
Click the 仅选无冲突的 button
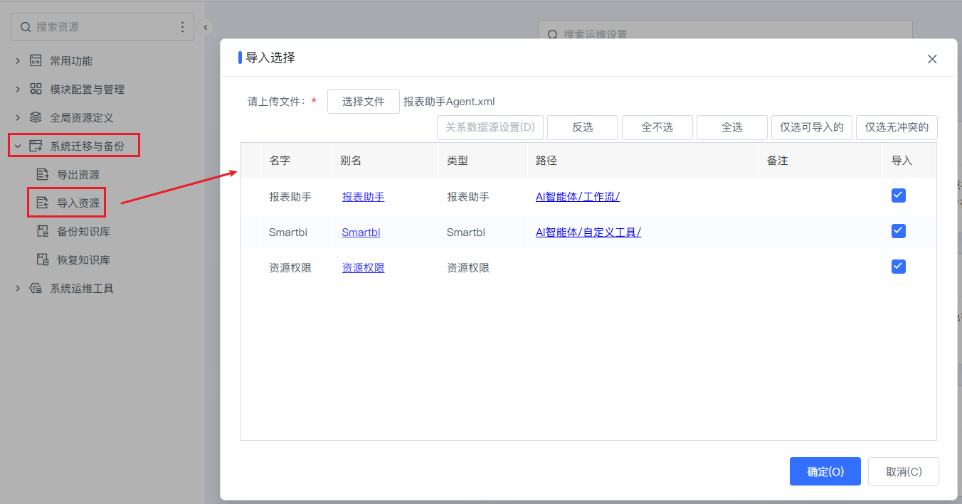tap(897, 127)
